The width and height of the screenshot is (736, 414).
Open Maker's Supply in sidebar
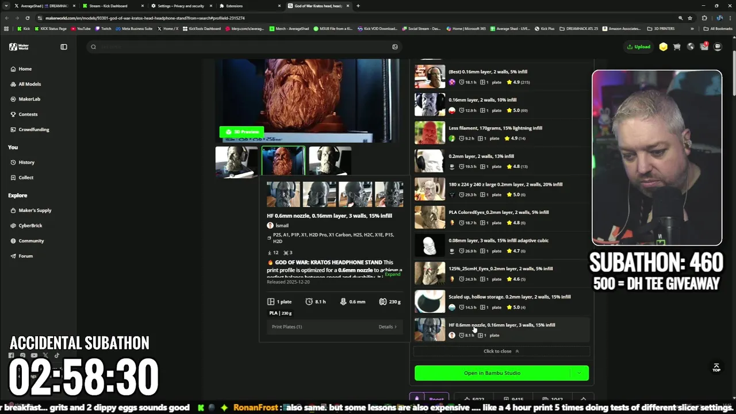point(34,210)
